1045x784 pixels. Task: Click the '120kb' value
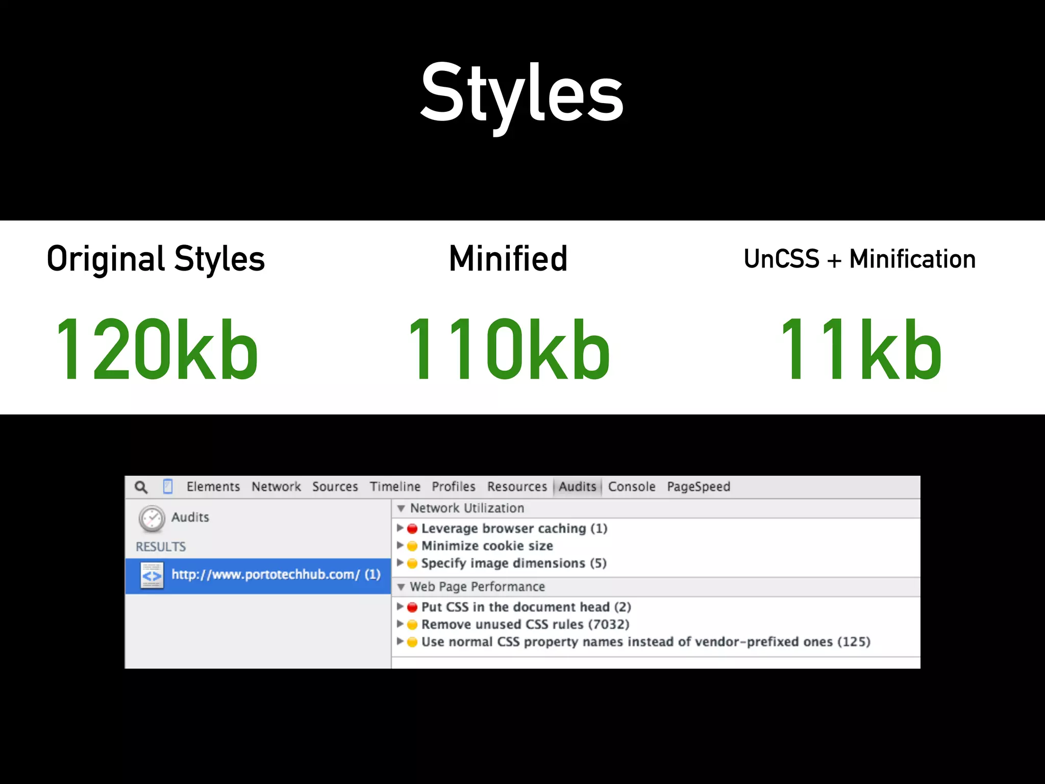(157, 349)
